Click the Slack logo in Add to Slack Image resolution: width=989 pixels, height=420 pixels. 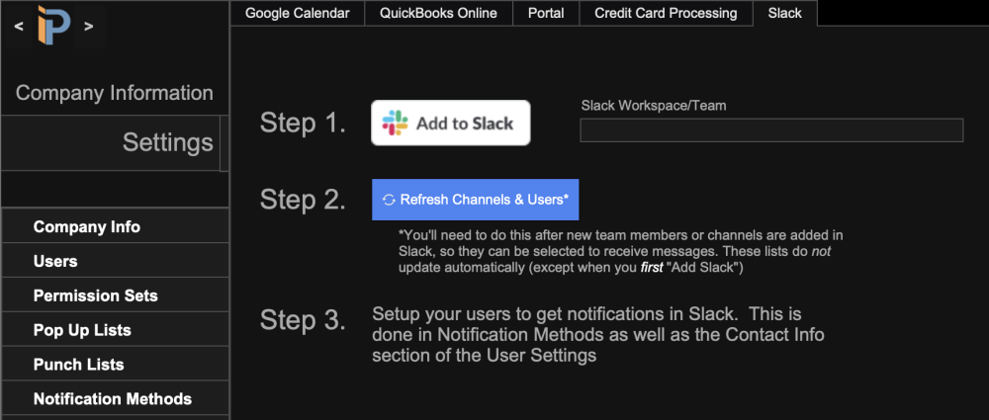click(395, 123)
